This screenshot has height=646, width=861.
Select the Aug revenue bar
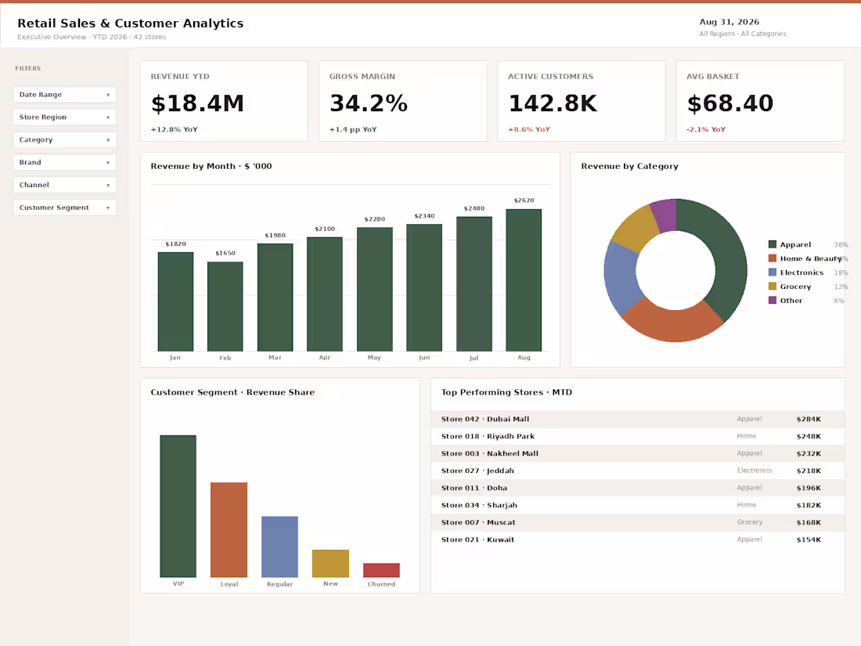point(524,280)
